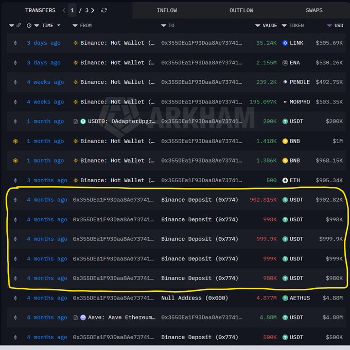Open Binance Hot Wallet in LINK row
The width and height of the screenshot is (350, 350).
coord(117,43)
